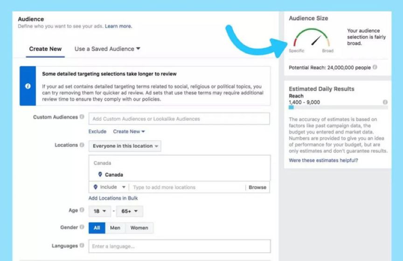Click Add Locations in Bulk link
The height and width of the screenshot is (261, 403).
click(113, 198)
